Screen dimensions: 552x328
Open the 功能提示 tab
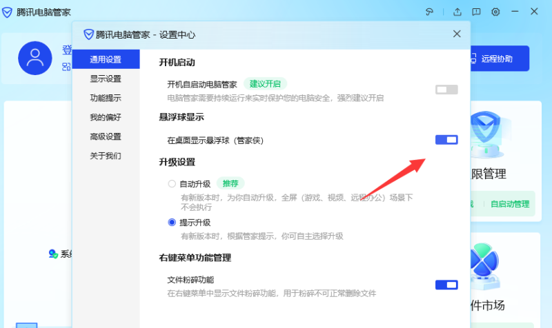coord(106,98)
